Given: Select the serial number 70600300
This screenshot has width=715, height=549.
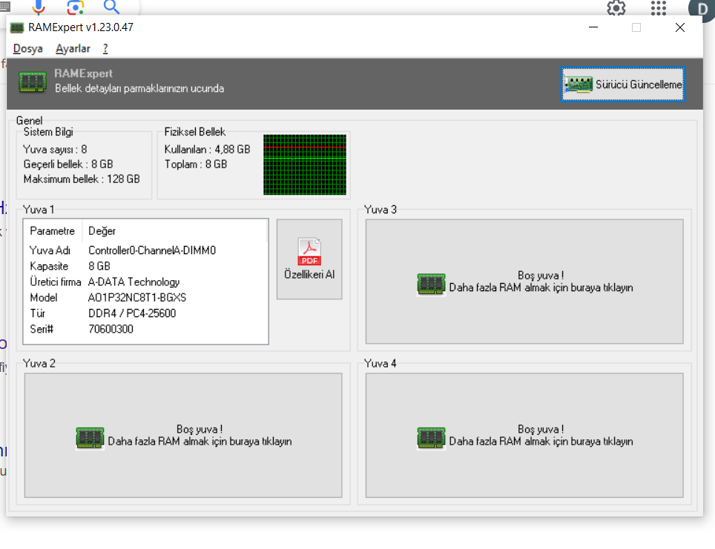Looking at the screenshot, I should [x=111, y=329].
